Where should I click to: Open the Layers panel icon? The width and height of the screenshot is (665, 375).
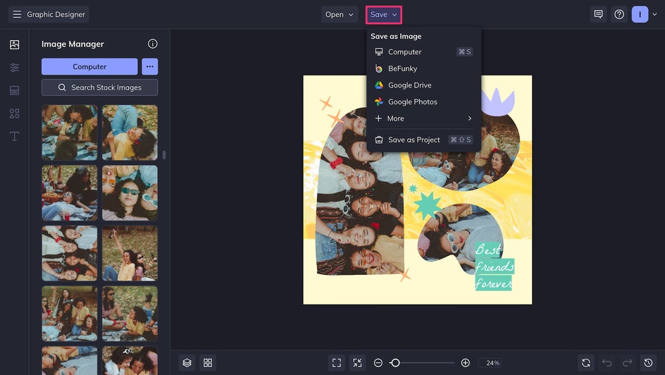point(187,363)
